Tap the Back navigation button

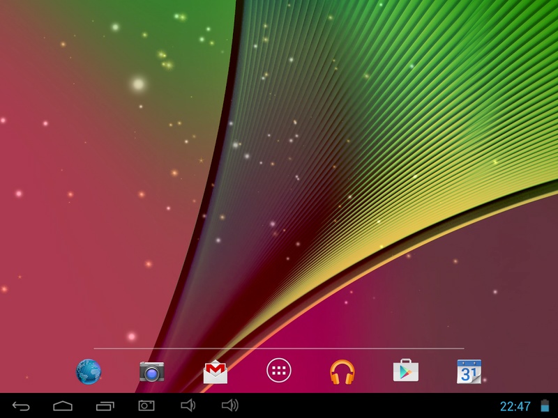tap(21, 406)
